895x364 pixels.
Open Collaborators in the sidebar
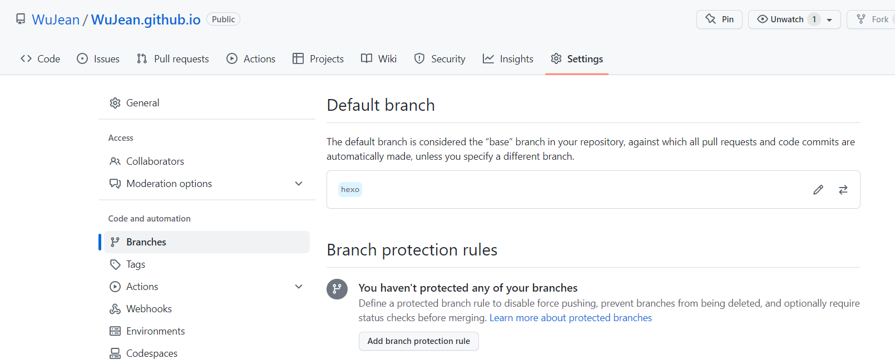[x=207, y=161]
